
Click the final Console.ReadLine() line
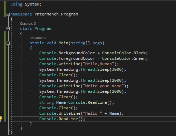click(62, 119)
